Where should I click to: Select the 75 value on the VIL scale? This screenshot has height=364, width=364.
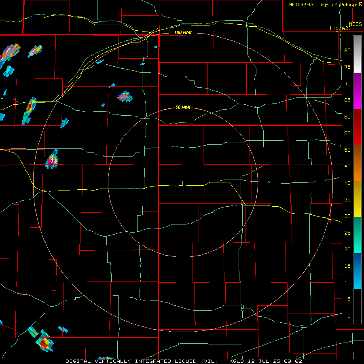point(347,67)
